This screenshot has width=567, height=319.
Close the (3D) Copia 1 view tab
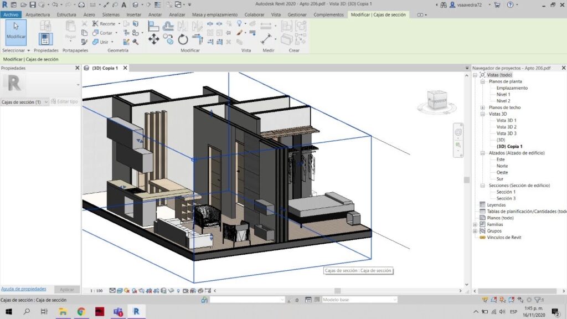(125, 68)
